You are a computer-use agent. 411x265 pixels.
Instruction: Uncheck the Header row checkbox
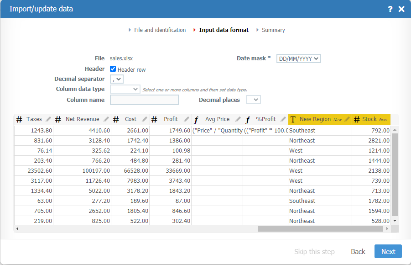point(113,69)
